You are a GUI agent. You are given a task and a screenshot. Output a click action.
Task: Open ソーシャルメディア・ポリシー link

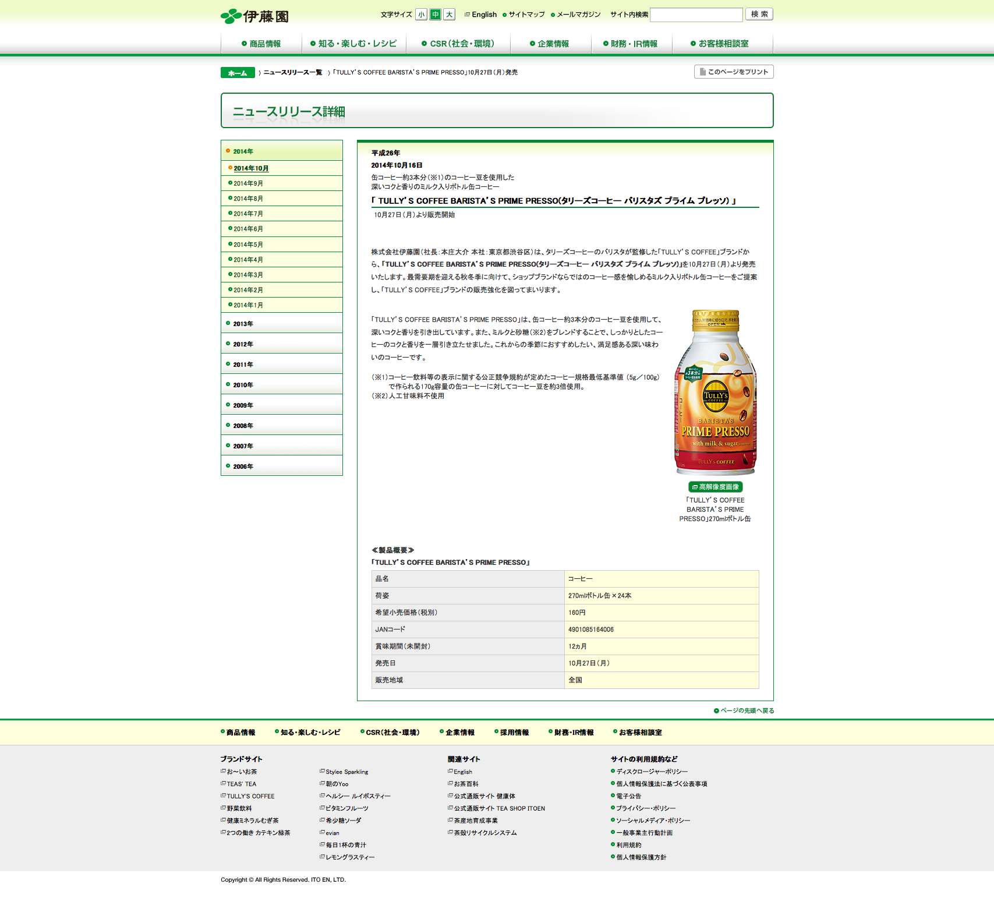pos(650,821)
